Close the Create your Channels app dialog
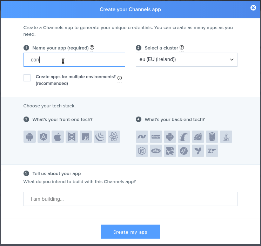 tap(253, 8)
